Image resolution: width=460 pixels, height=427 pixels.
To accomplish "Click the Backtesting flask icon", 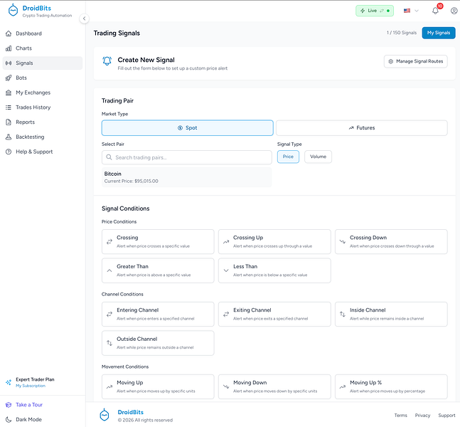I will 9,137.
